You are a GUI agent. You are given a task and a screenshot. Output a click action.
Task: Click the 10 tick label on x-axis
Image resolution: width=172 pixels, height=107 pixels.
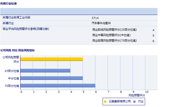click(147, 92)
